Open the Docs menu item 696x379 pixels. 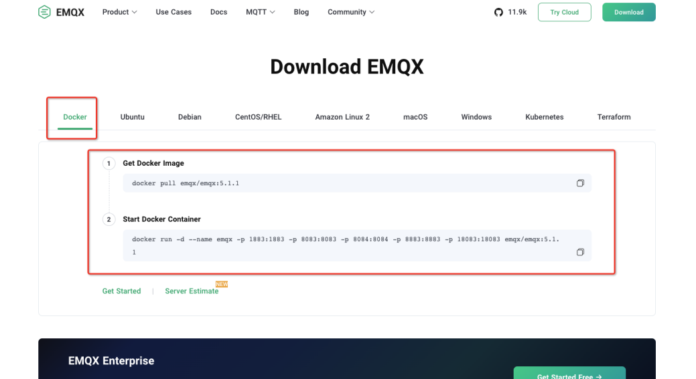[218, 12]
